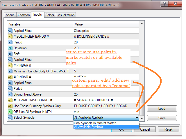Click the ab icon beside SIGNAL DASHBOARD variable
The image size is (186, 139).
[x=10, y=100]
